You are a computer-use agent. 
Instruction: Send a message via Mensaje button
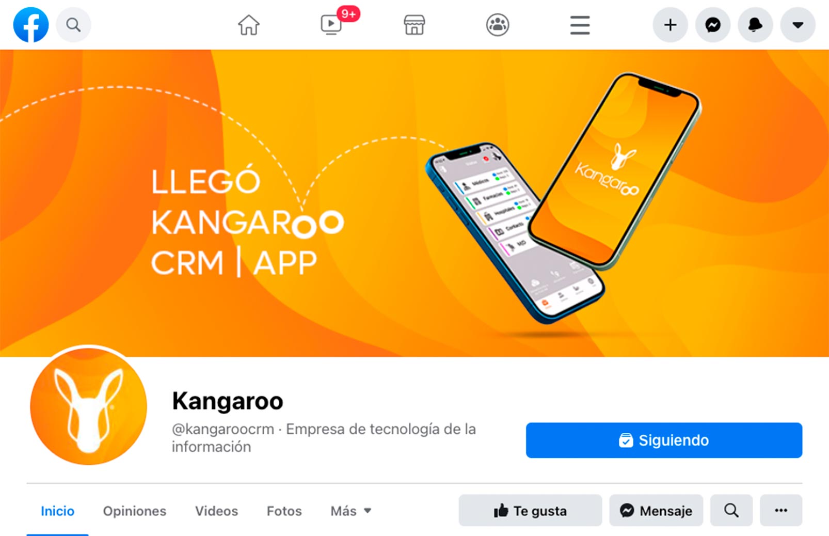[x=656, y=510]
